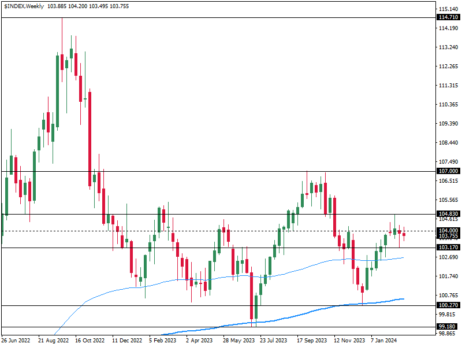Click the 11 Dec 2022 date label
This screenshot has width=462, height=347.
(127, 341)
